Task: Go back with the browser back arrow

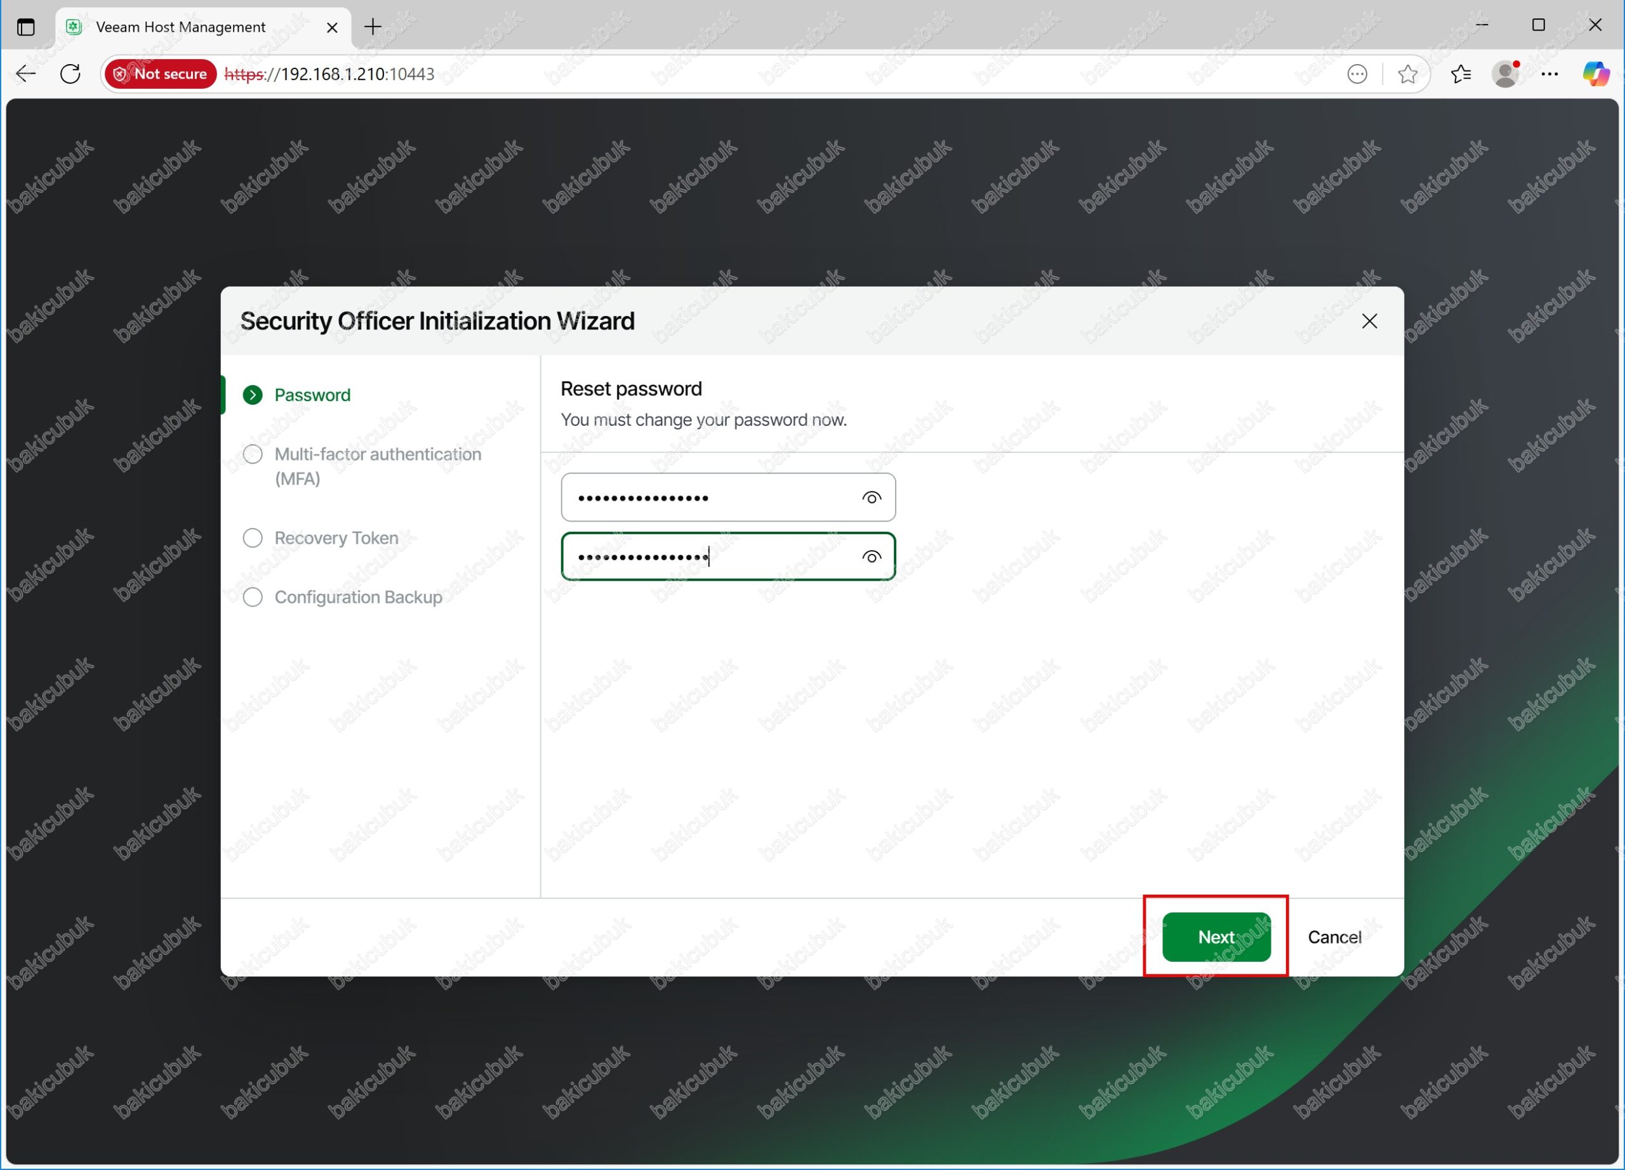Action: click(x=26, y=74)
